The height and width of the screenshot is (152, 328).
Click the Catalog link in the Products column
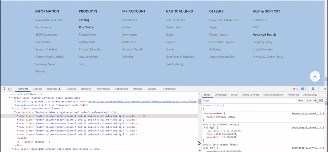tap(84, 20)
